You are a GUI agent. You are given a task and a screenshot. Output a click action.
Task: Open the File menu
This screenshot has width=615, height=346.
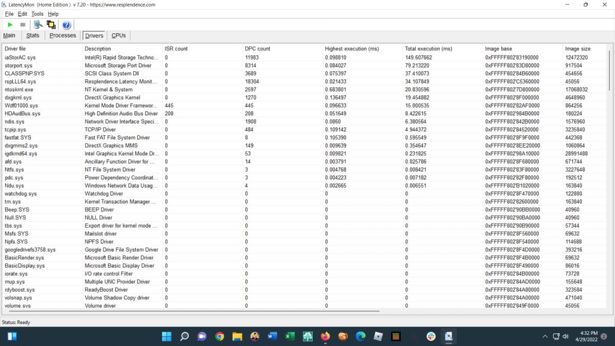tap(9, 14)
